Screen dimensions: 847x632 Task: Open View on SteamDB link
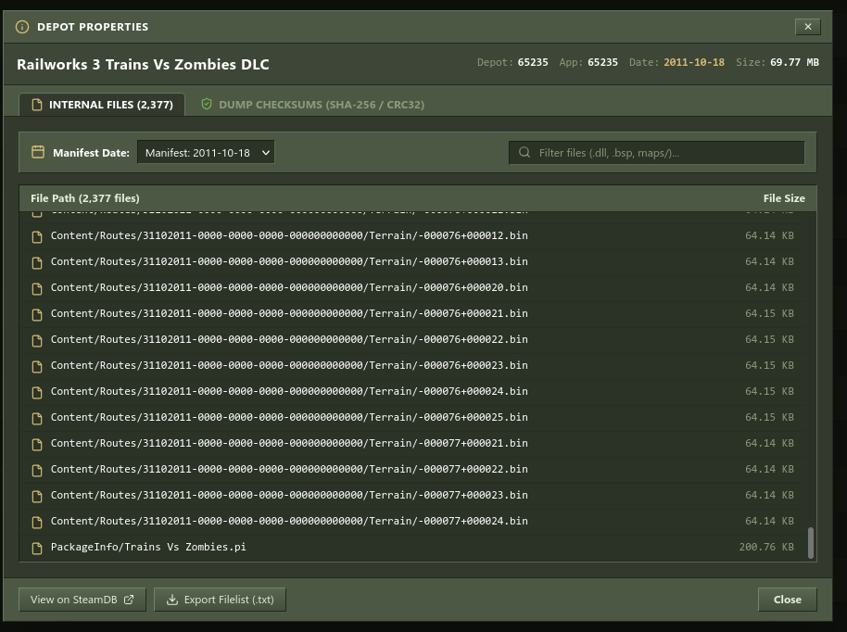click(x=82, y=600)
